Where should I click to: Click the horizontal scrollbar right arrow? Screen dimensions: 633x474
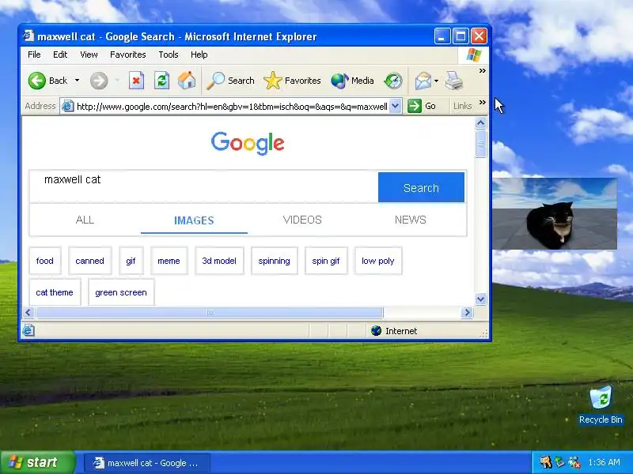(467, 312)
